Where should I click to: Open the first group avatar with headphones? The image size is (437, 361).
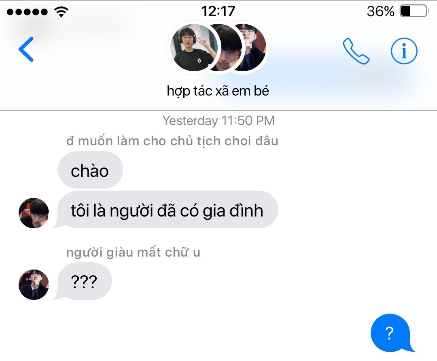194,48
